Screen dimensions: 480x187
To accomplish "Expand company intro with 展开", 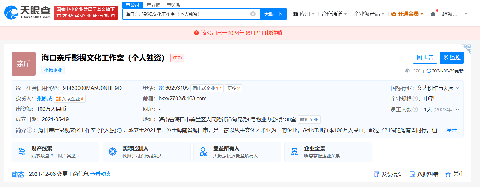I will coord(451,130).
